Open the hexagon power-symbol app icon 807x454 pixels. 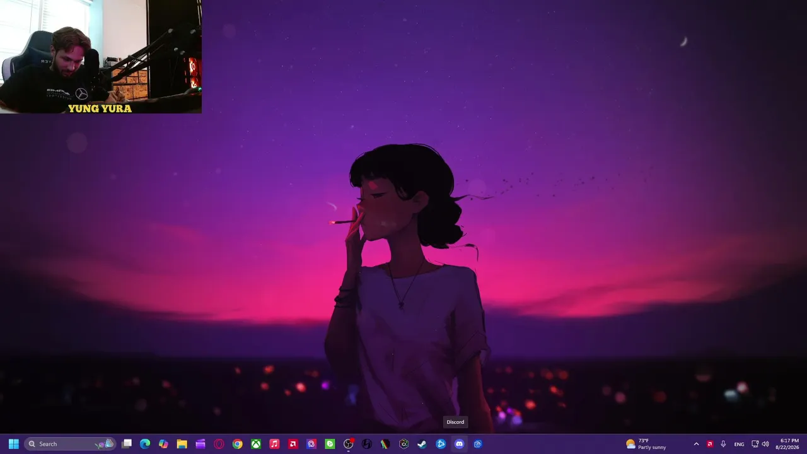tap(403, 444)
